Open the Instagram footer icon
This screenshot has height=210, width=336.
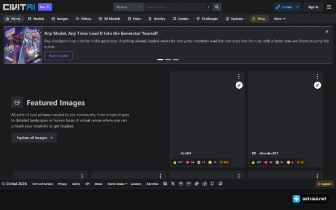(181, 184)
